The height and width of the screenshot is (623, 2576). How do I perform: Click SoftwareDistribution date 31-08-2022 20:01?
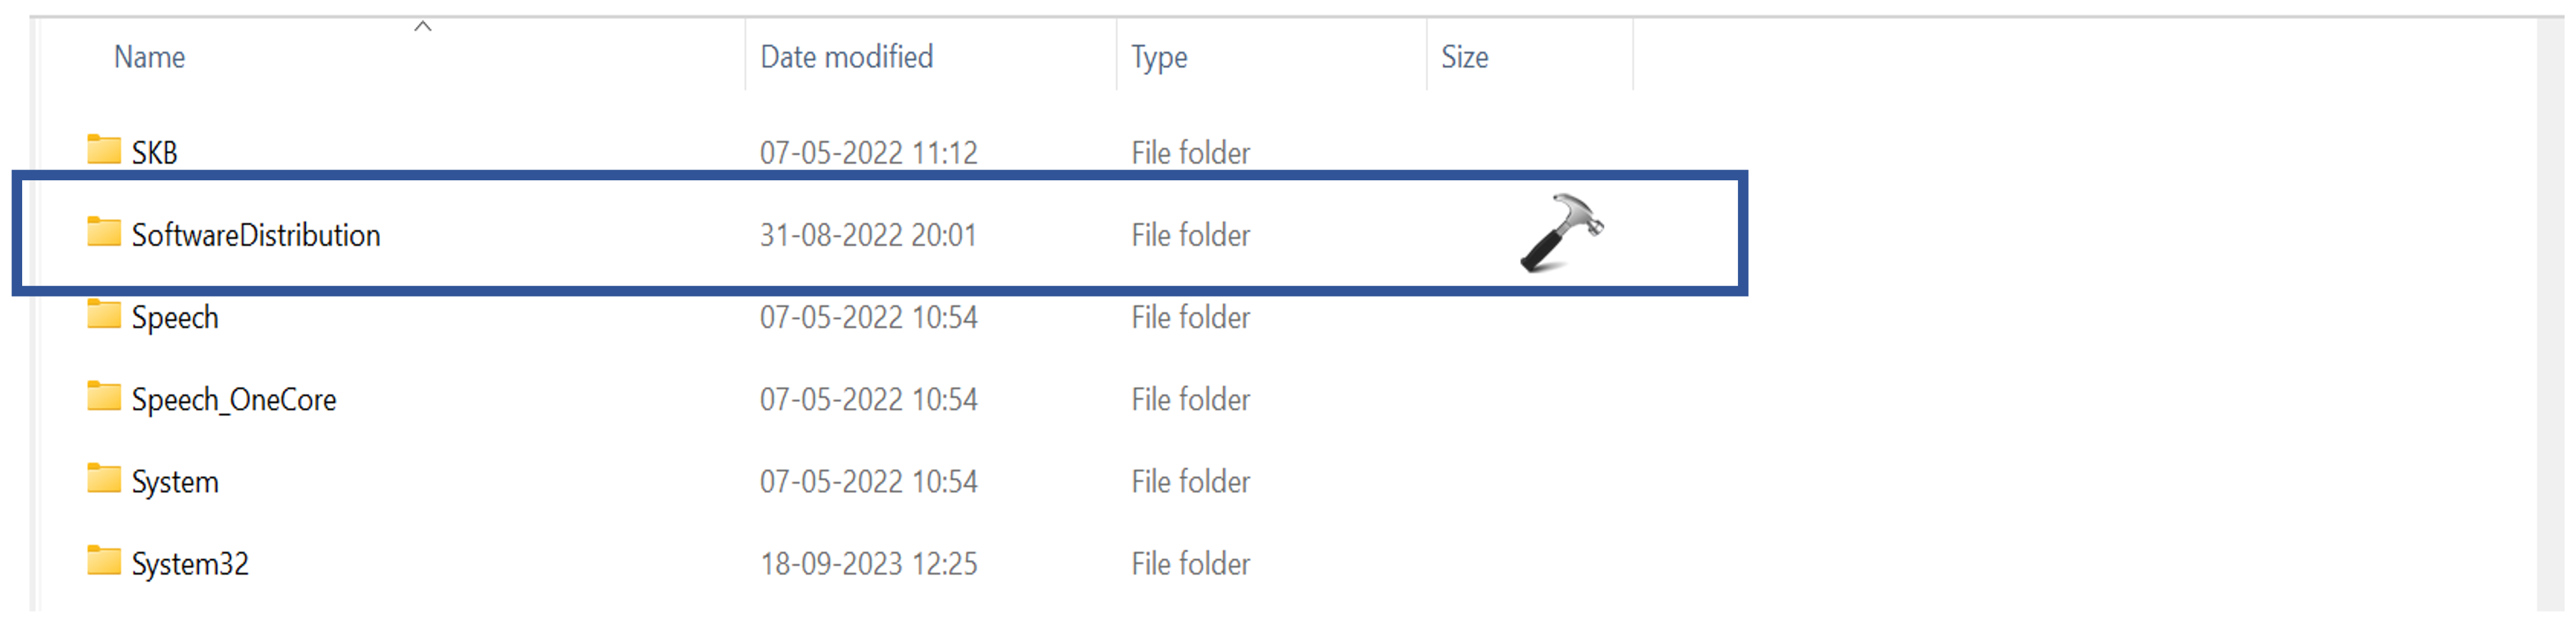click(868, 235)
